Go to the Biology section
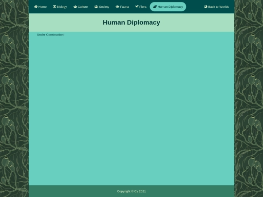263x197 pixels. (x=60, y=7)
